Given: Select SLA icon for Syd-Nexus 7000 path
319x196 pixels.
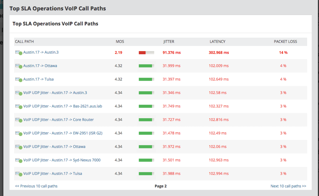Looking at the screenshot, I should (x=19, y=160).
